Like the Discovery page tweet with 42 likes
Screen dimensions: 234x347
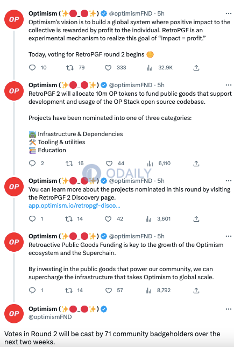(108, 219)
